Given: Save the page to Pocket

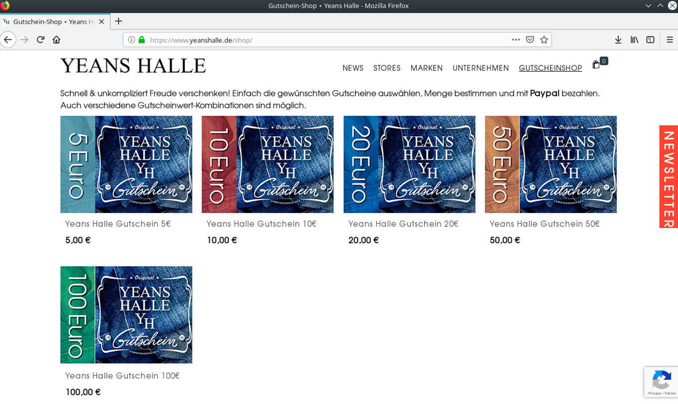Looking at the screenshot, I should coord(530,40).
